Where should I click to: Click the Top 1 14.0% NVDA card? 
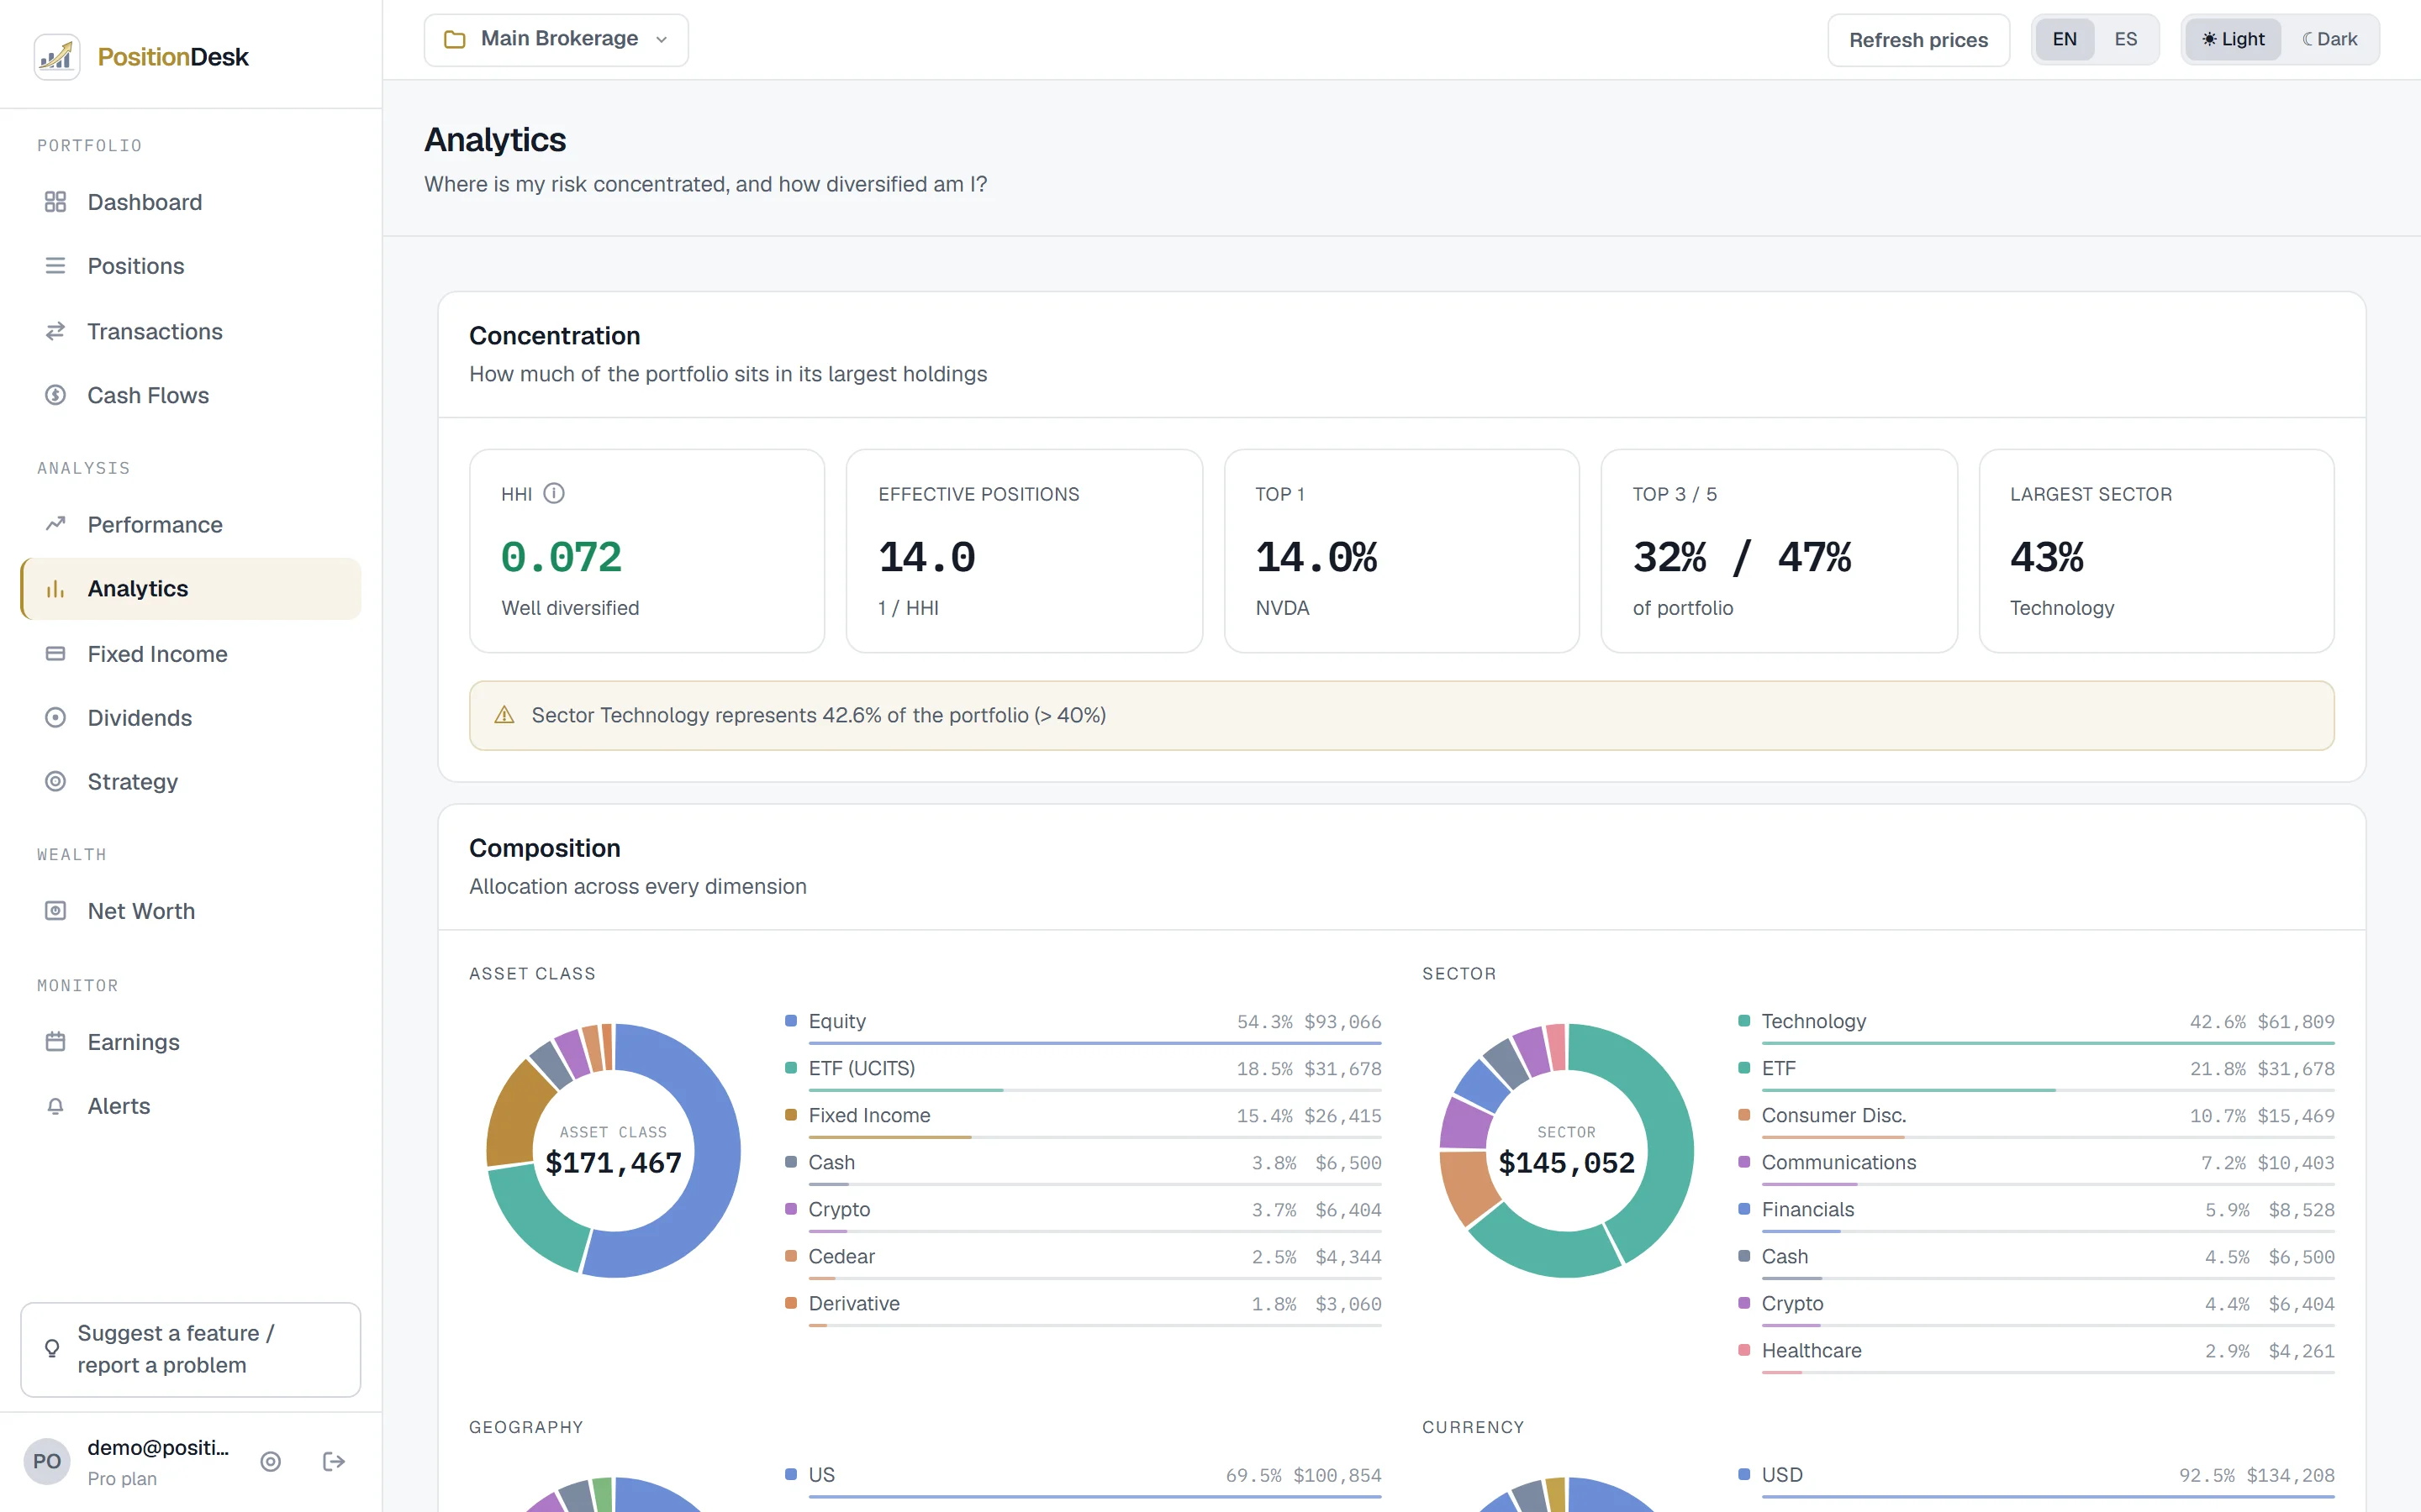click(x=1401, y=551)
